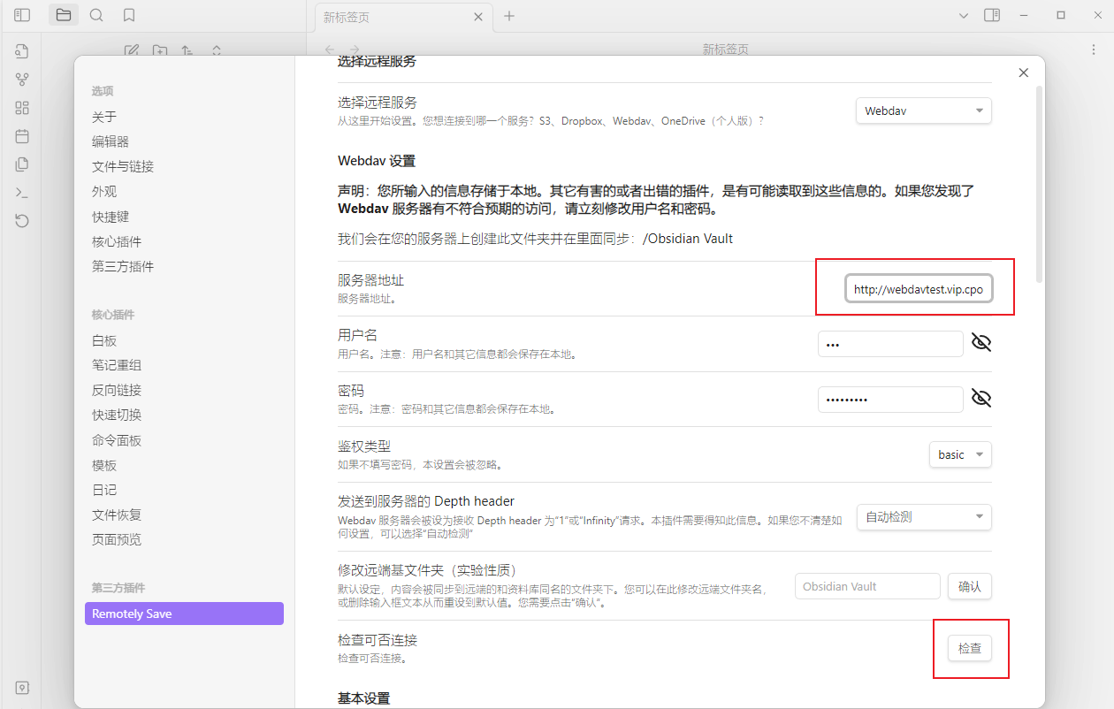The height and width of the screenshot is (709, 1114).
Task: Toggle password visibility eye icon
Action: (x=981, y=399)
